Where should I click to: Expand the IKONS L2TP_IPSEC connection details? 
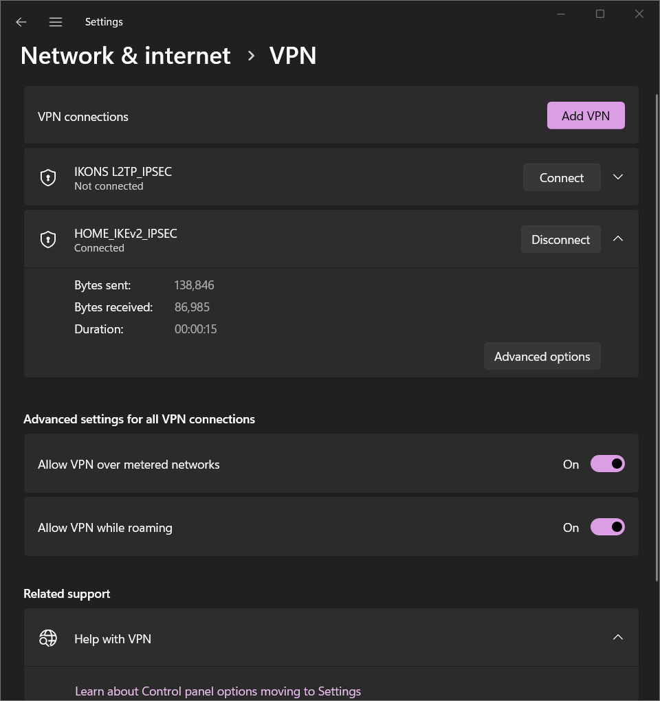tap(618, 177)
